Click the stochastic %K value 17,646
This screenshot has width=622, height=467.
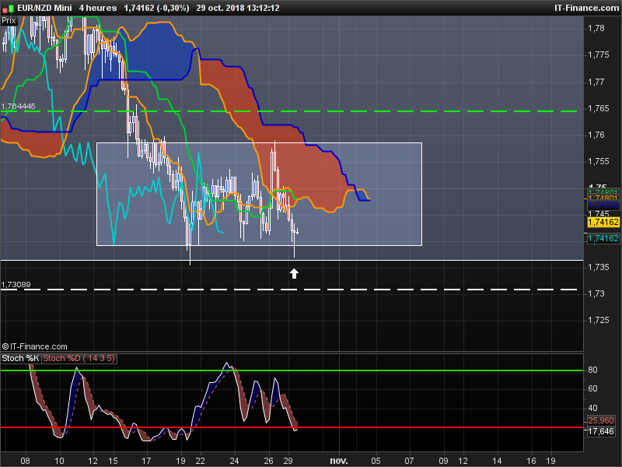pos(600,431)
